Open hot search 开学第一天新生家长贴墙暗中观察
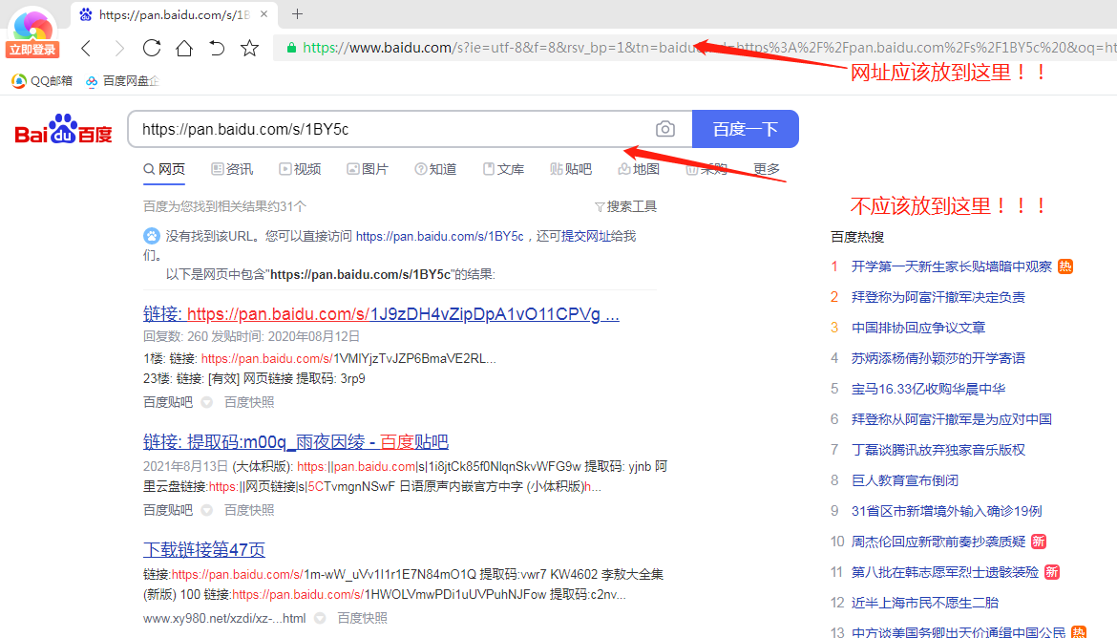Image resolution: width=1117 pixels, height=638 pixels. [x=951, y=266]
